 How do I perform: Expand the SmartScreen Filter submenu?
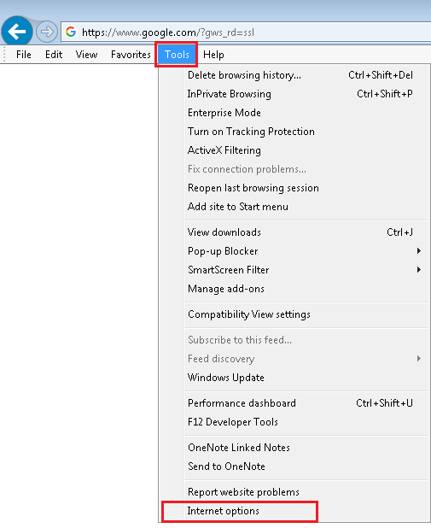click(x=294, y=270)
